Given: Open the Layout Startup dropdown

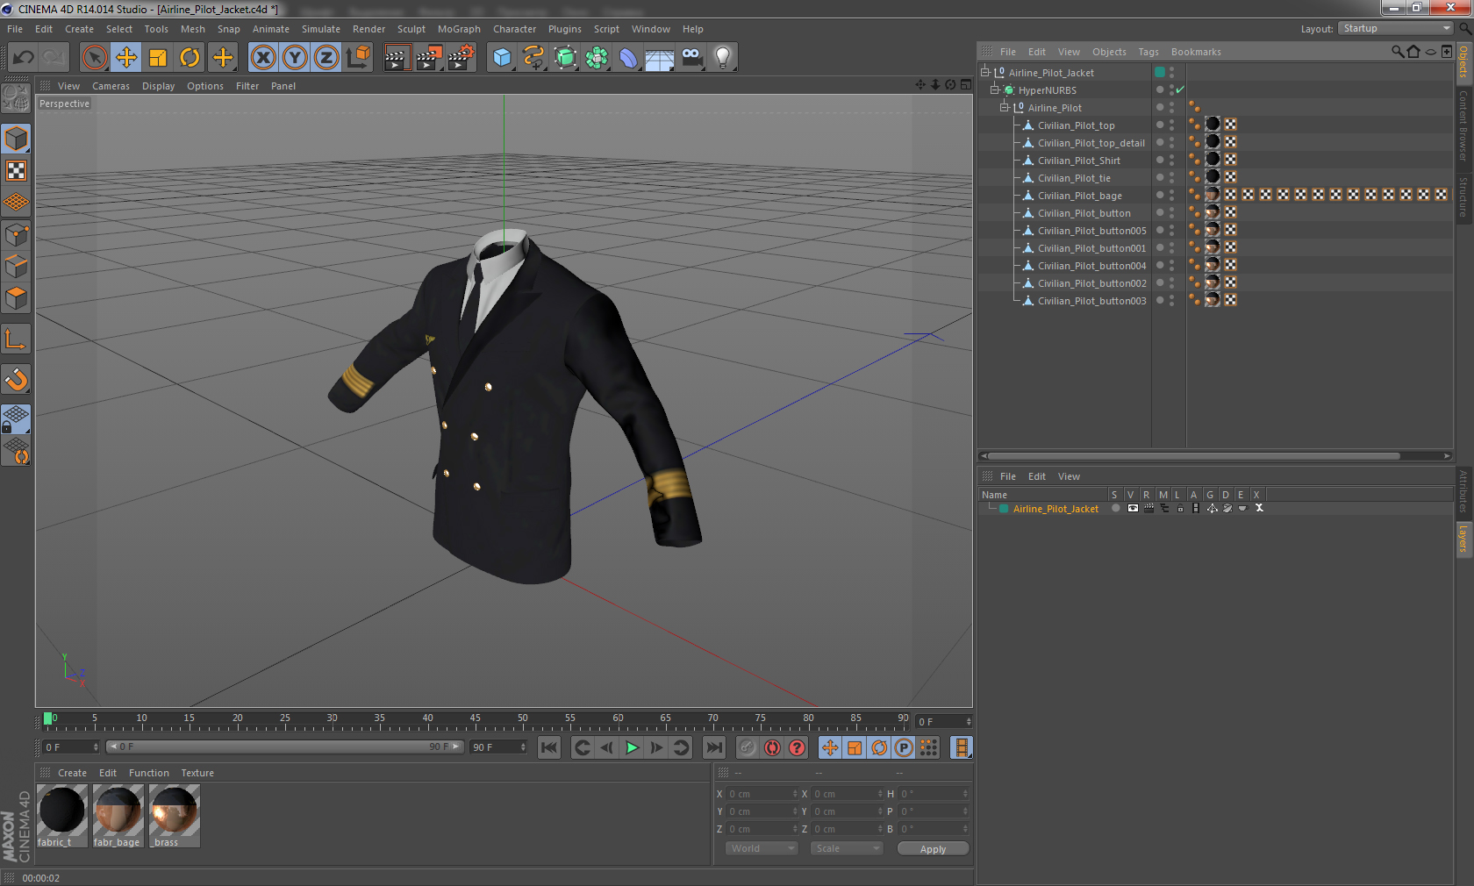Looking at the screenshot, I should (x=1395, y=28).
